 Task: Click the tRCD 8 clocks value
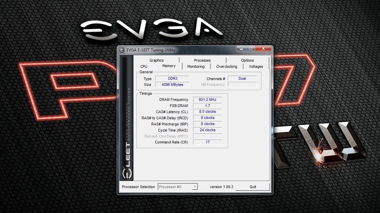(x=207, y=118)
